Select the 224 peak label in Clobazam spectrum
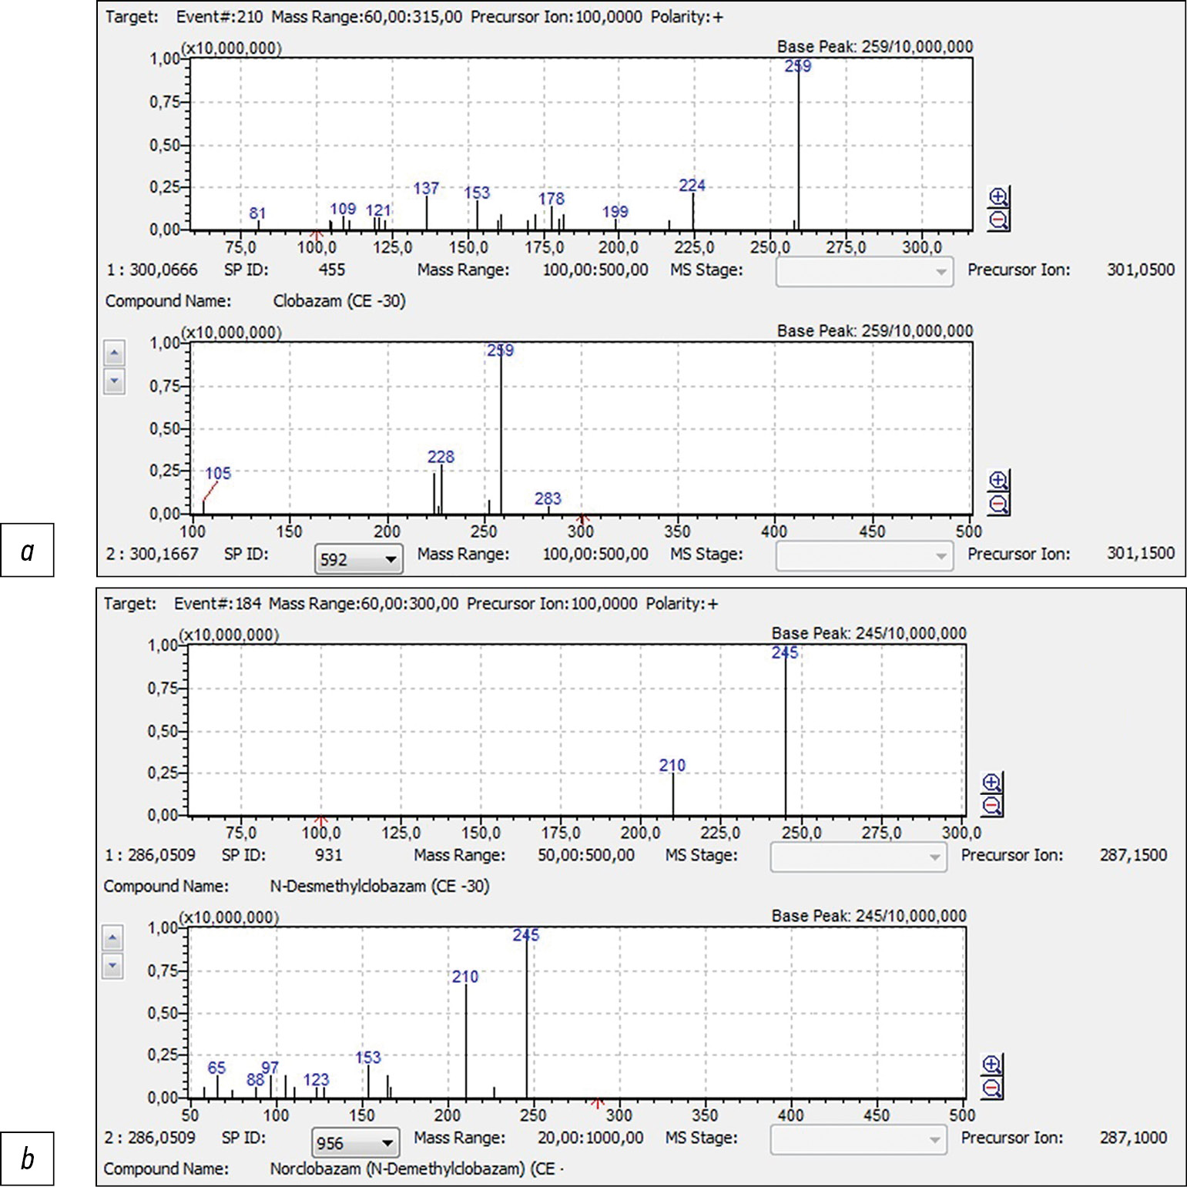 click(692, 186)
